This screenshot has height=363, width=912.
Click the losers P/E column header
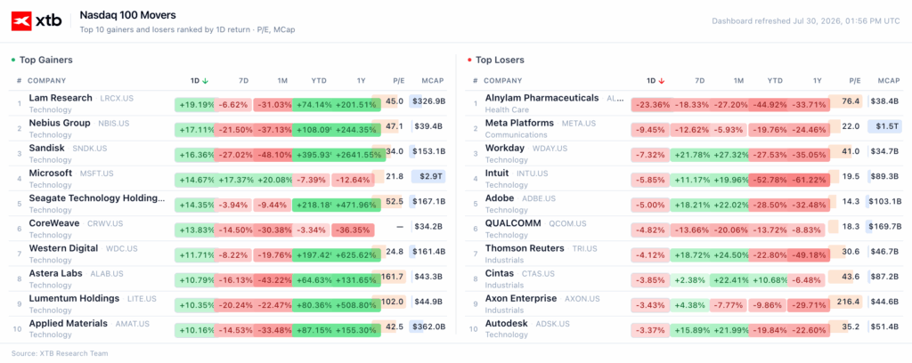coord(854,81)
